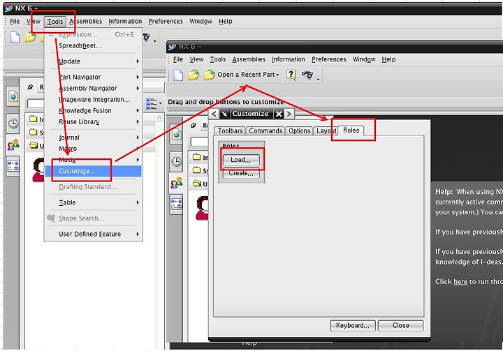Open Preferences menu in left window menu bar
Image resolution: width=503 pixels, height=351 pixels.
coord(165,21)
